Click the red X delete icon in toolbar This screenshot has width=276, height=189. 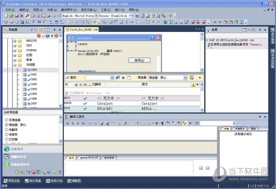pos(22,16)
